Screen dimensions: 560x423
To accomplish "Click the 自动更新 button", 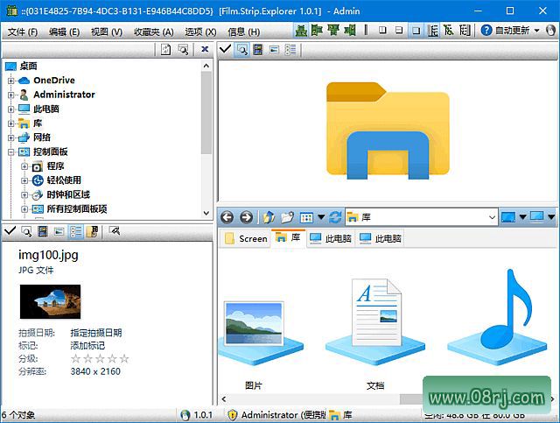I will pyautogui.click(x=512, y=31).
